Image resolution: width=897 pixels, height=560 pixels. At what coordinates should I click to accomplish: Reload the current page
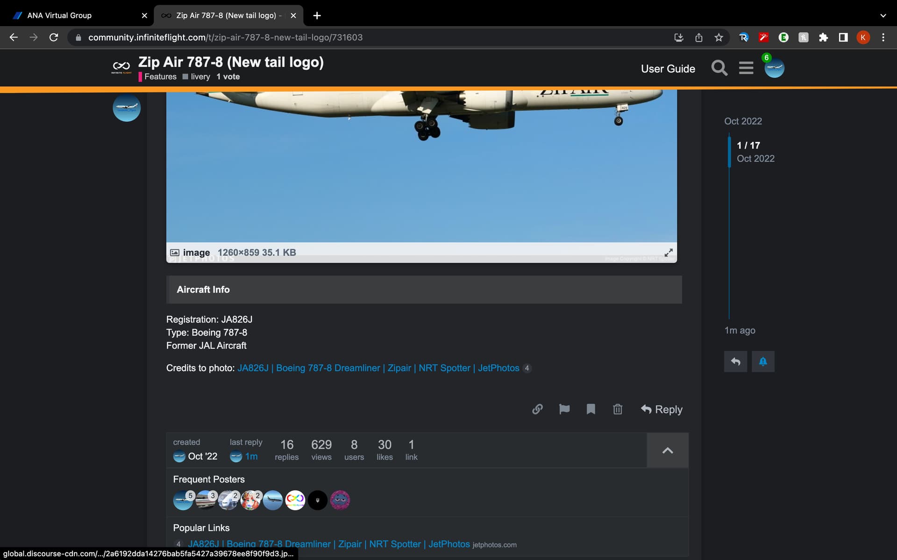[54, 37]
